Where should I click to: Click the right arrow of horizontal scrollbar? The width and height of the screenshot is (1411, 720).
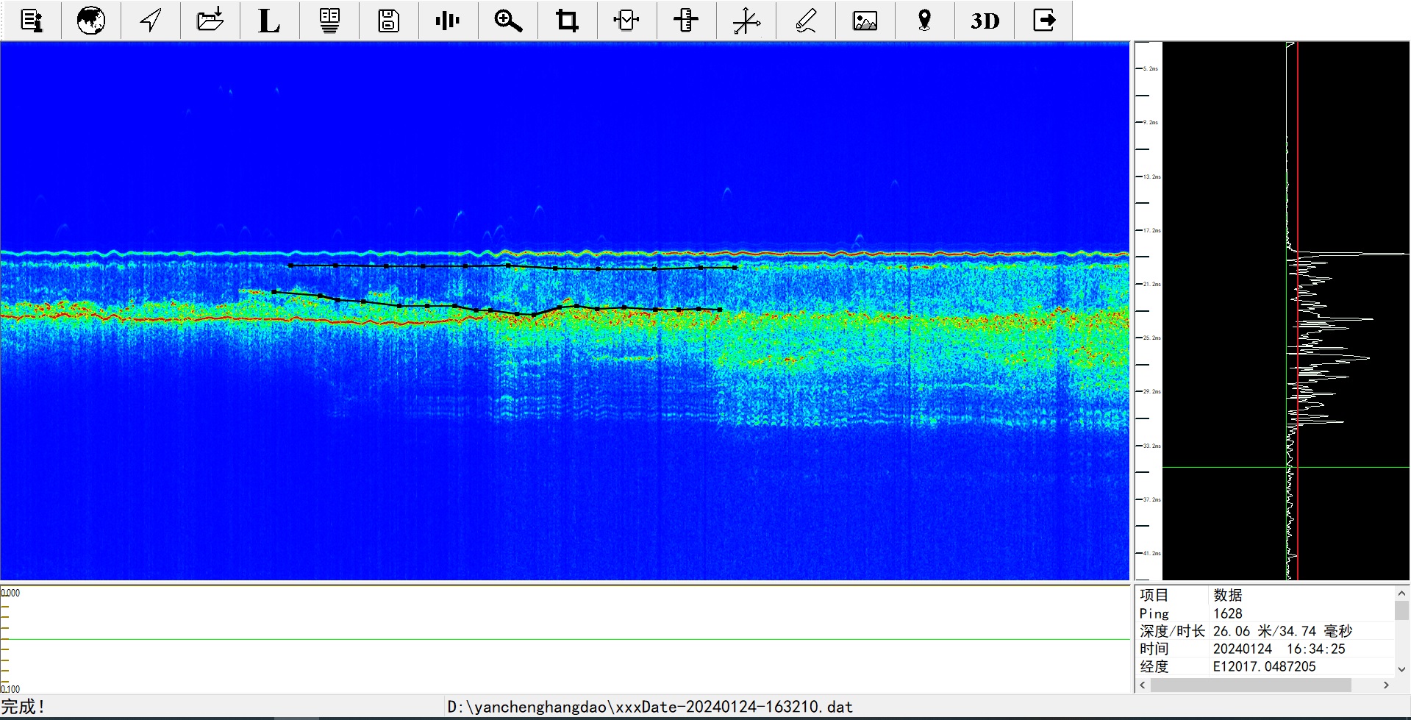click(x=1386, y=685)
